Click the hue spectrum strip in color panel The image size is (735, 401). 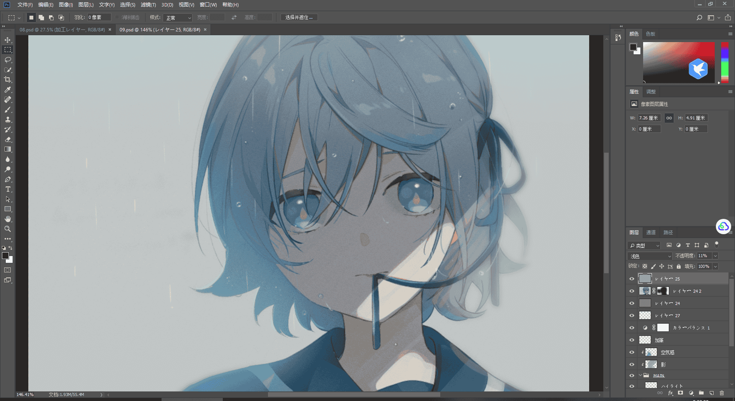point(725,62)
